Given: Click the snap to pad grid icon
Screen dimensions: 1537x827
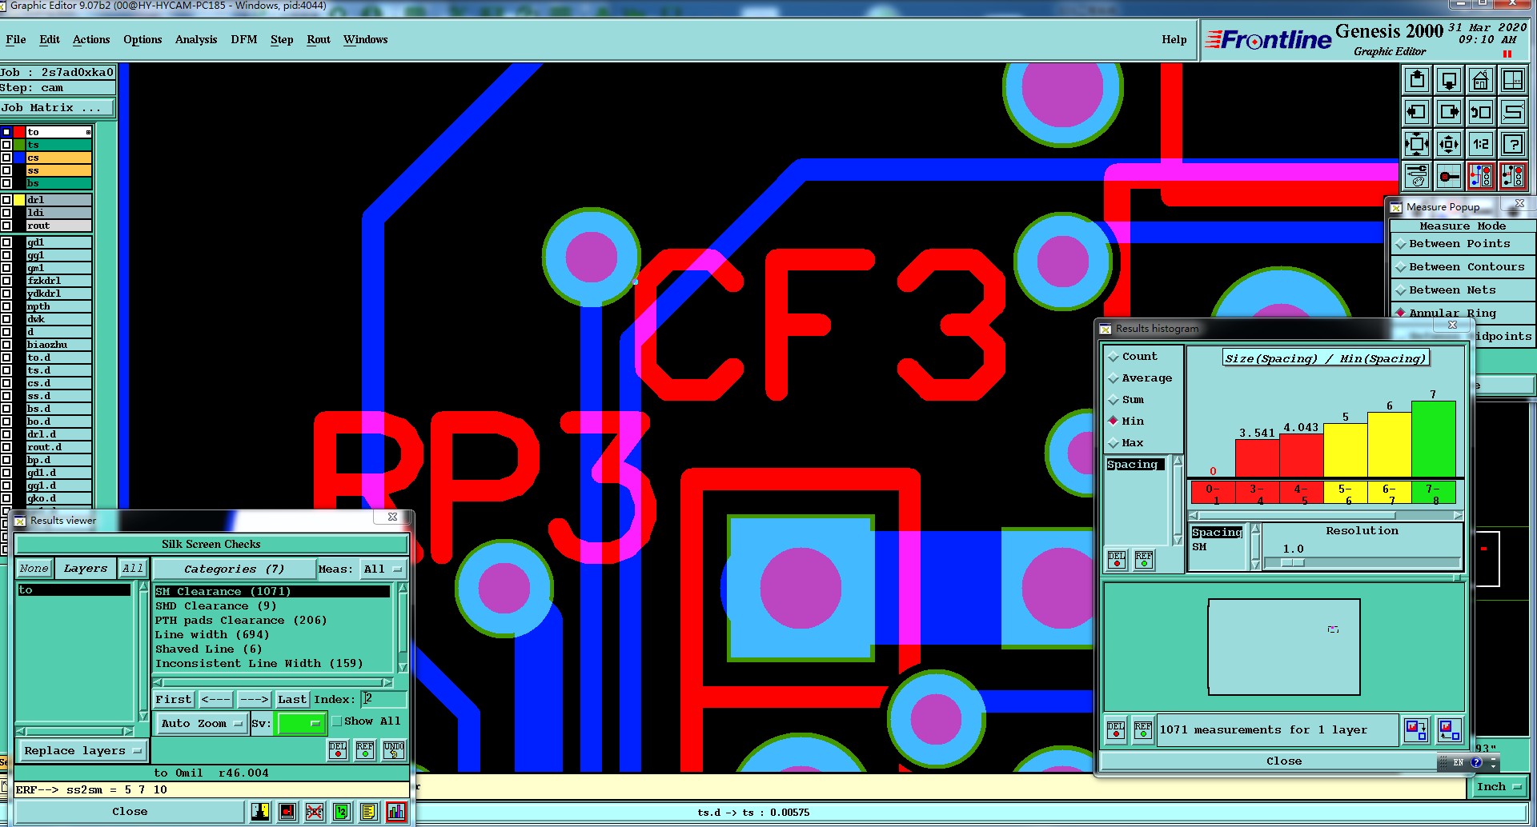Looking at the screenshot, I should point(1449,176).
